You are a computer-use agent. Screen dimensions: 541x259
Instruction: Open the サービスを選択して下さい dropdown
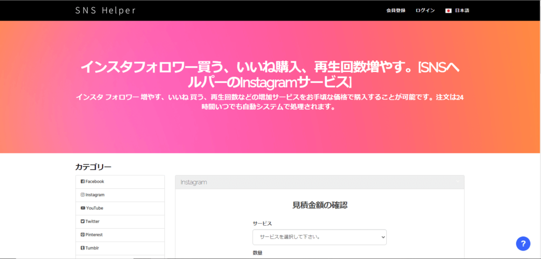pos(320,237)
